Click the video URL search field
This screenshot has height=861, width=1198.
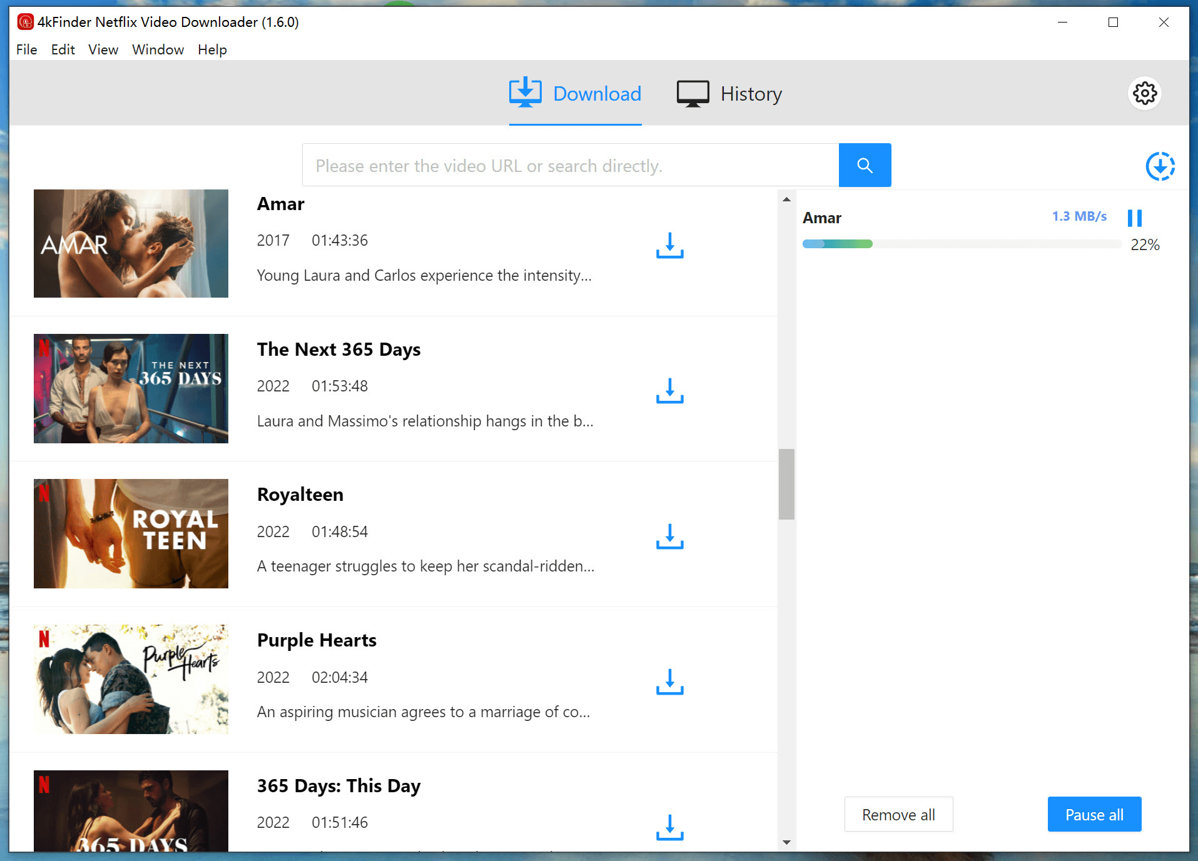pos(571,165)
